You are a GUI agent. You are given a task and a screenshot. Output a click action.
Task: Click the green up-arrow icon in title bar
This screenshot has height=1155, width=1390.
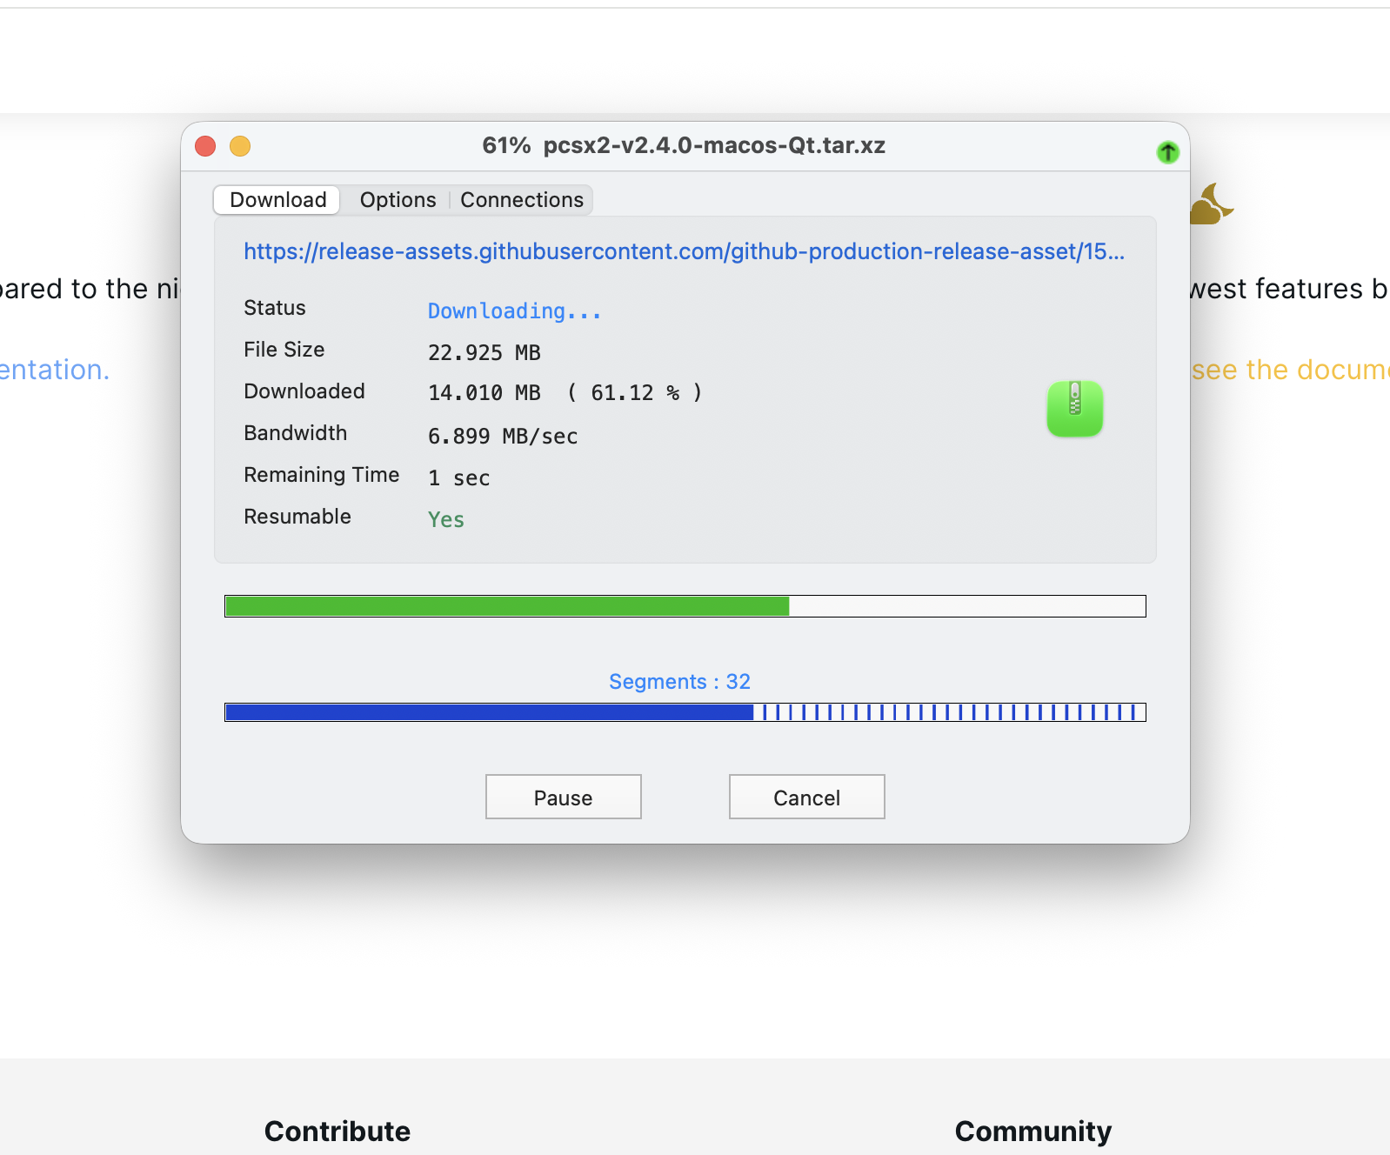pyautogui.click(x=1167, y=152)
